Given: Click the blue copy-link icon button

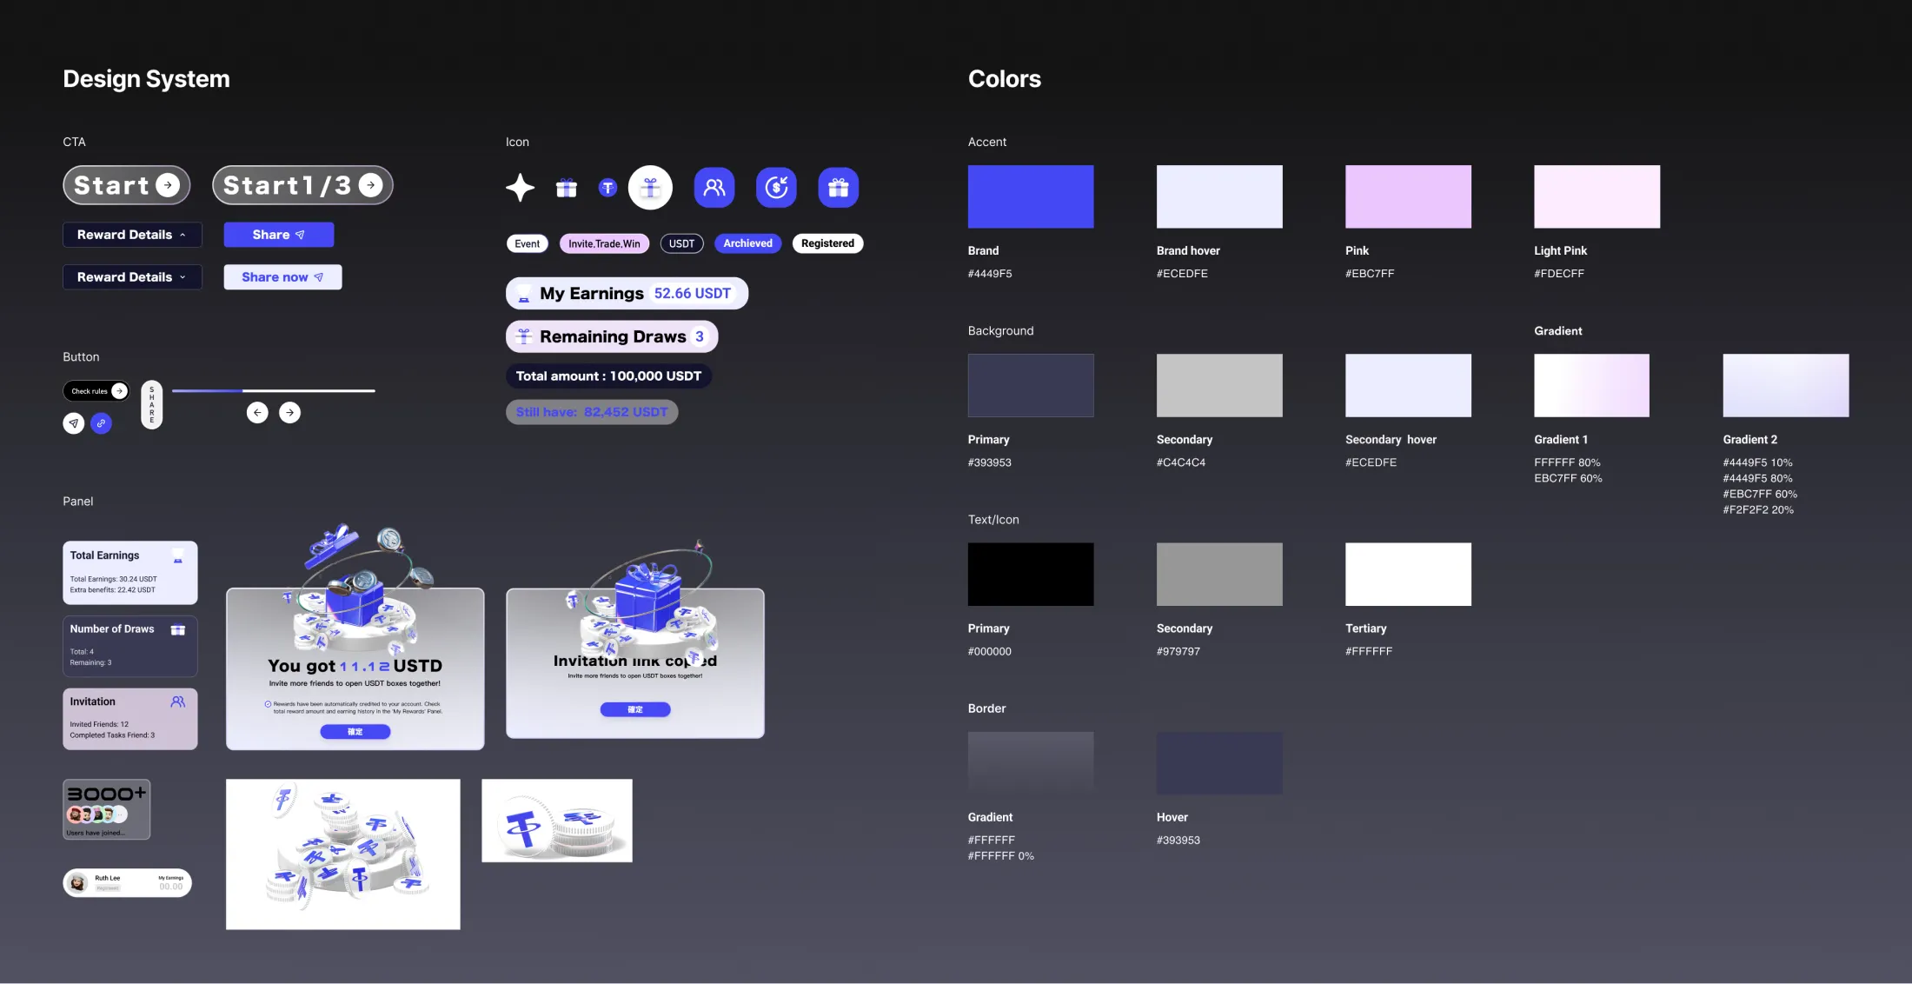Looking at the screenshot, I should tap(102, 423).
